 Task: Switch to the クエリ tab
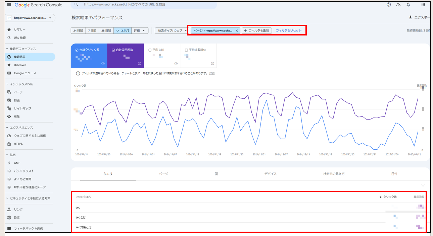pos(108,174)
